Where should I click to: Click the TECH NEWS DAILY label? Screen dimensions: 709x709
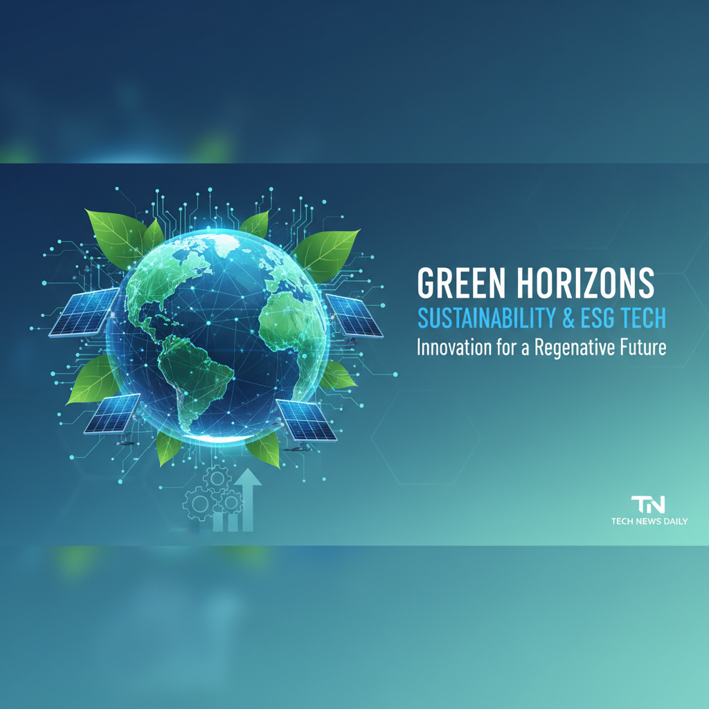[649, 521]
